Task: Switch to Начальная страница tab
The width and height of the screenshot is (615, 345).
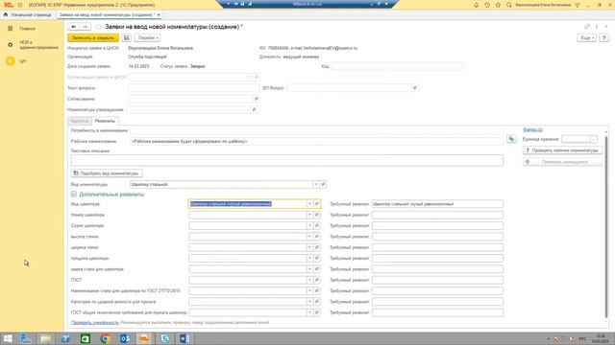Action: tap(27, 14)
